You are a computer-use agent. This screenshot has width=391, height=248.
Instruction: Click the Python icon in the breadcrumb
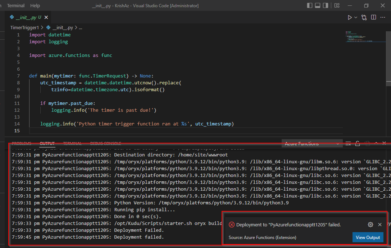[48, 27]
